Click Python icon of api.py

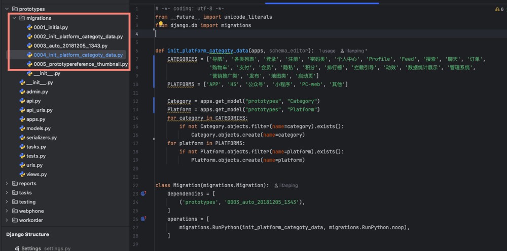22,101
